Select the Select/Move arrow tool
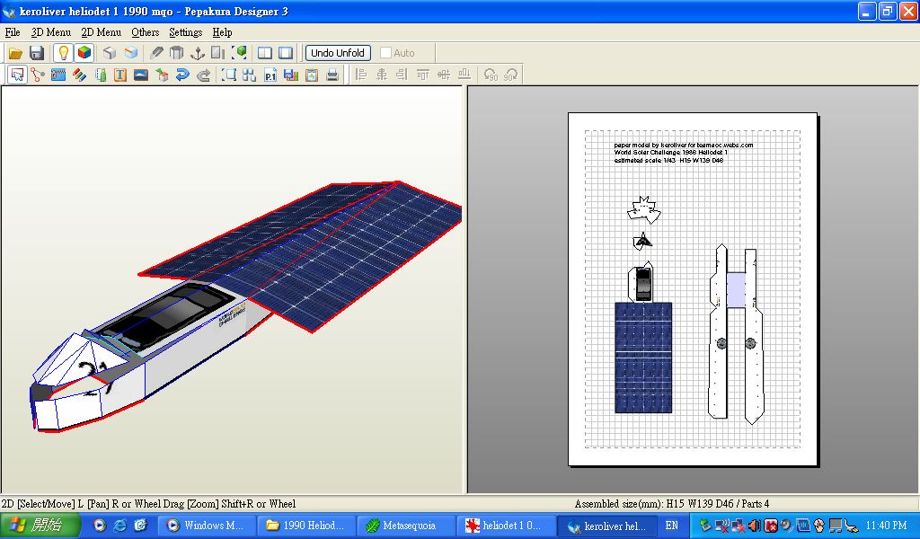The image size is (920, 539). (x=17, y=75)
